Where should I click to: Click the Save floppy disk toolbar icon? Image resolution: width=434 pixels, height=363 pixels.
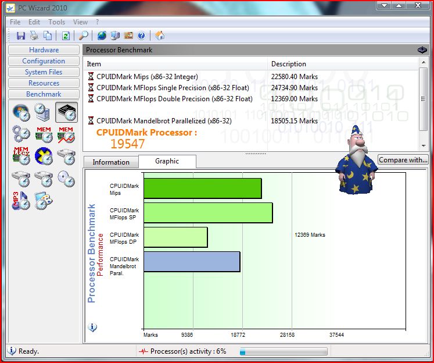tap(21, 35)
